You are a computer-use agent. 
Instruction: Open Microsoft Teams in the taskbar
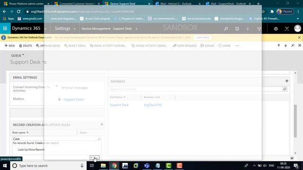pyautogui.click(x=147, y=166)
